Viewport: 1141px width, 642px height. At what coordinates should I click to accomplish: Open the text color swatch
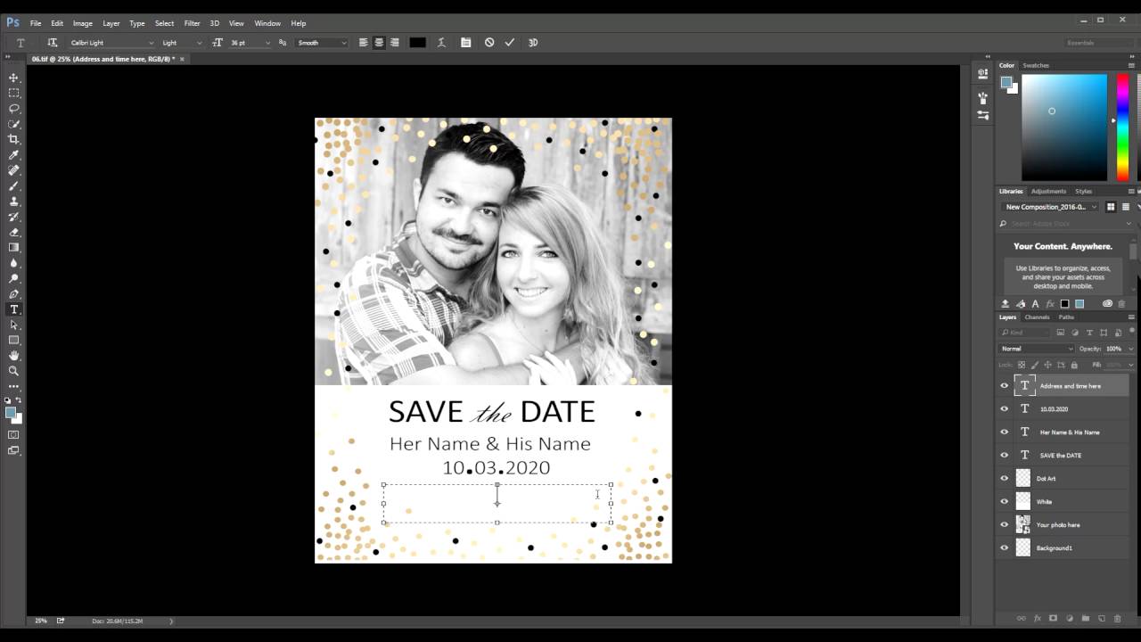click(x=417, y=42)
